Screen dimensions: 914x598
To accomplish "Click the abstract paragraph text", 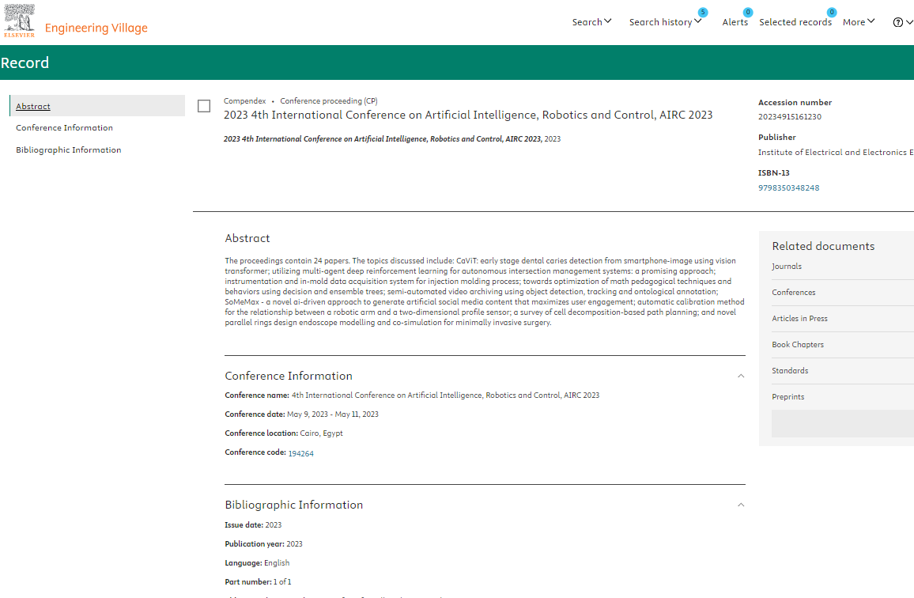I will [x=485, y=292].
